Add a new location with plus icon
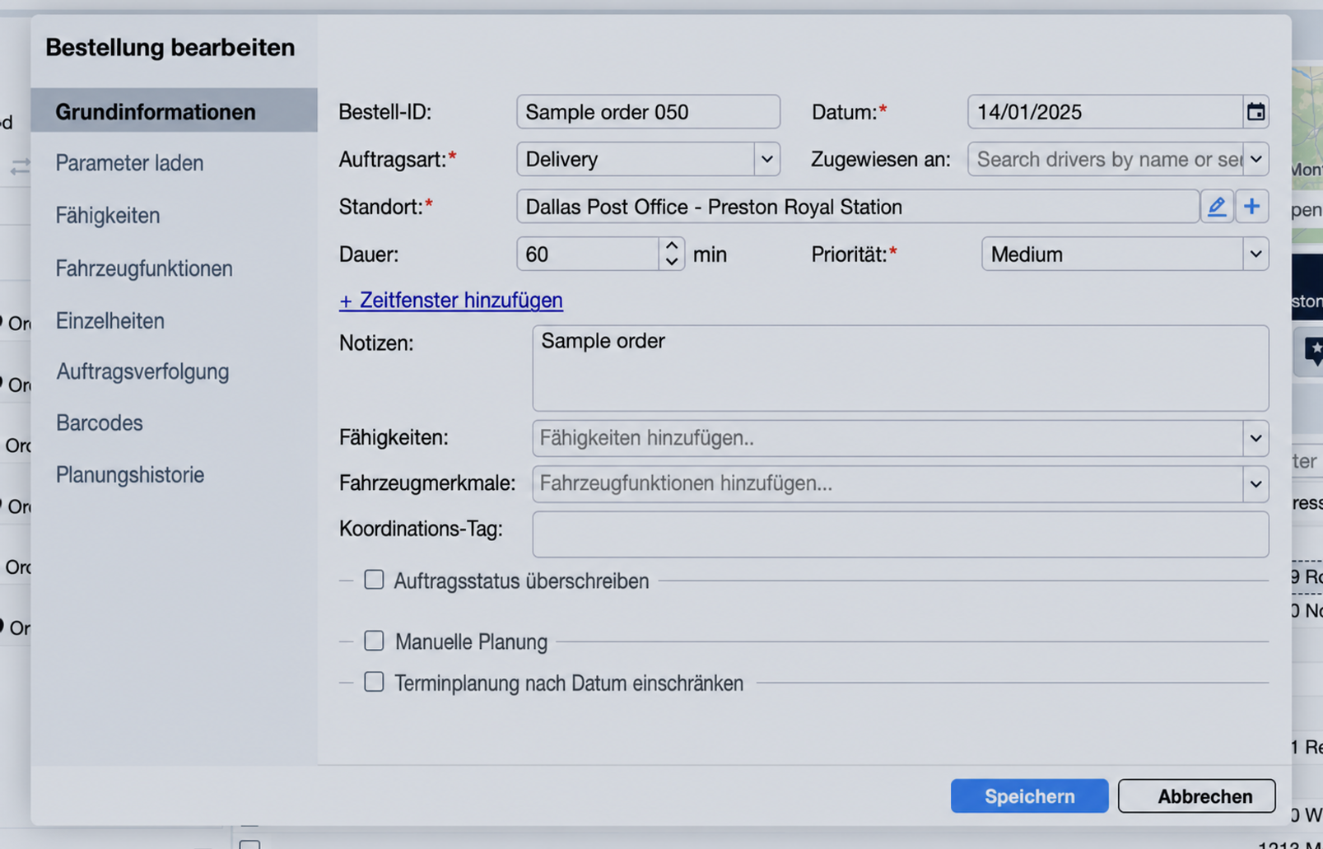 pyautogui.click(x=1251, y=207)
